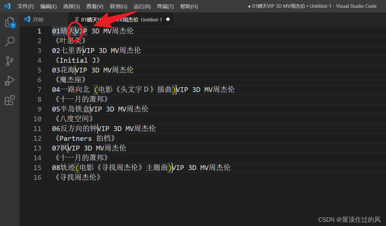Click the VS Code logo in the title bar
The width and height of the screenshot is (386, 226).
(7, 6)
